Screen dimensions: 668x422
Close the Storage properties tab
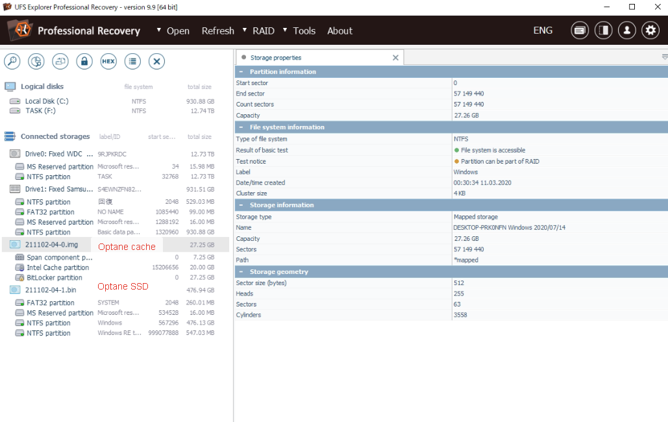395,58
